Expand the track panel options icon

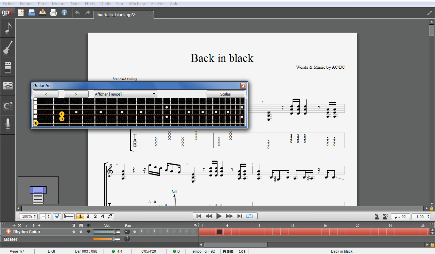pos(195,225)
